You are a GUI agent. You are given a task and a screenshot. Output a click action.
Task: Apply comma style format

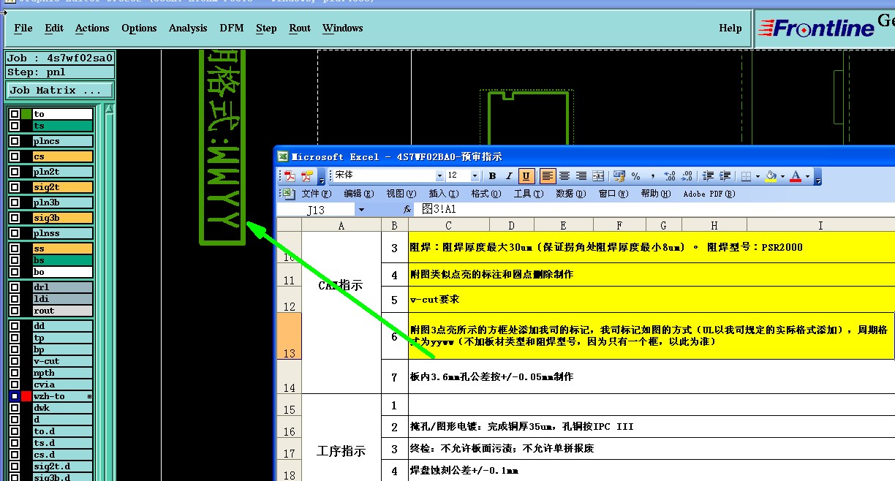[x=652, y=176]
